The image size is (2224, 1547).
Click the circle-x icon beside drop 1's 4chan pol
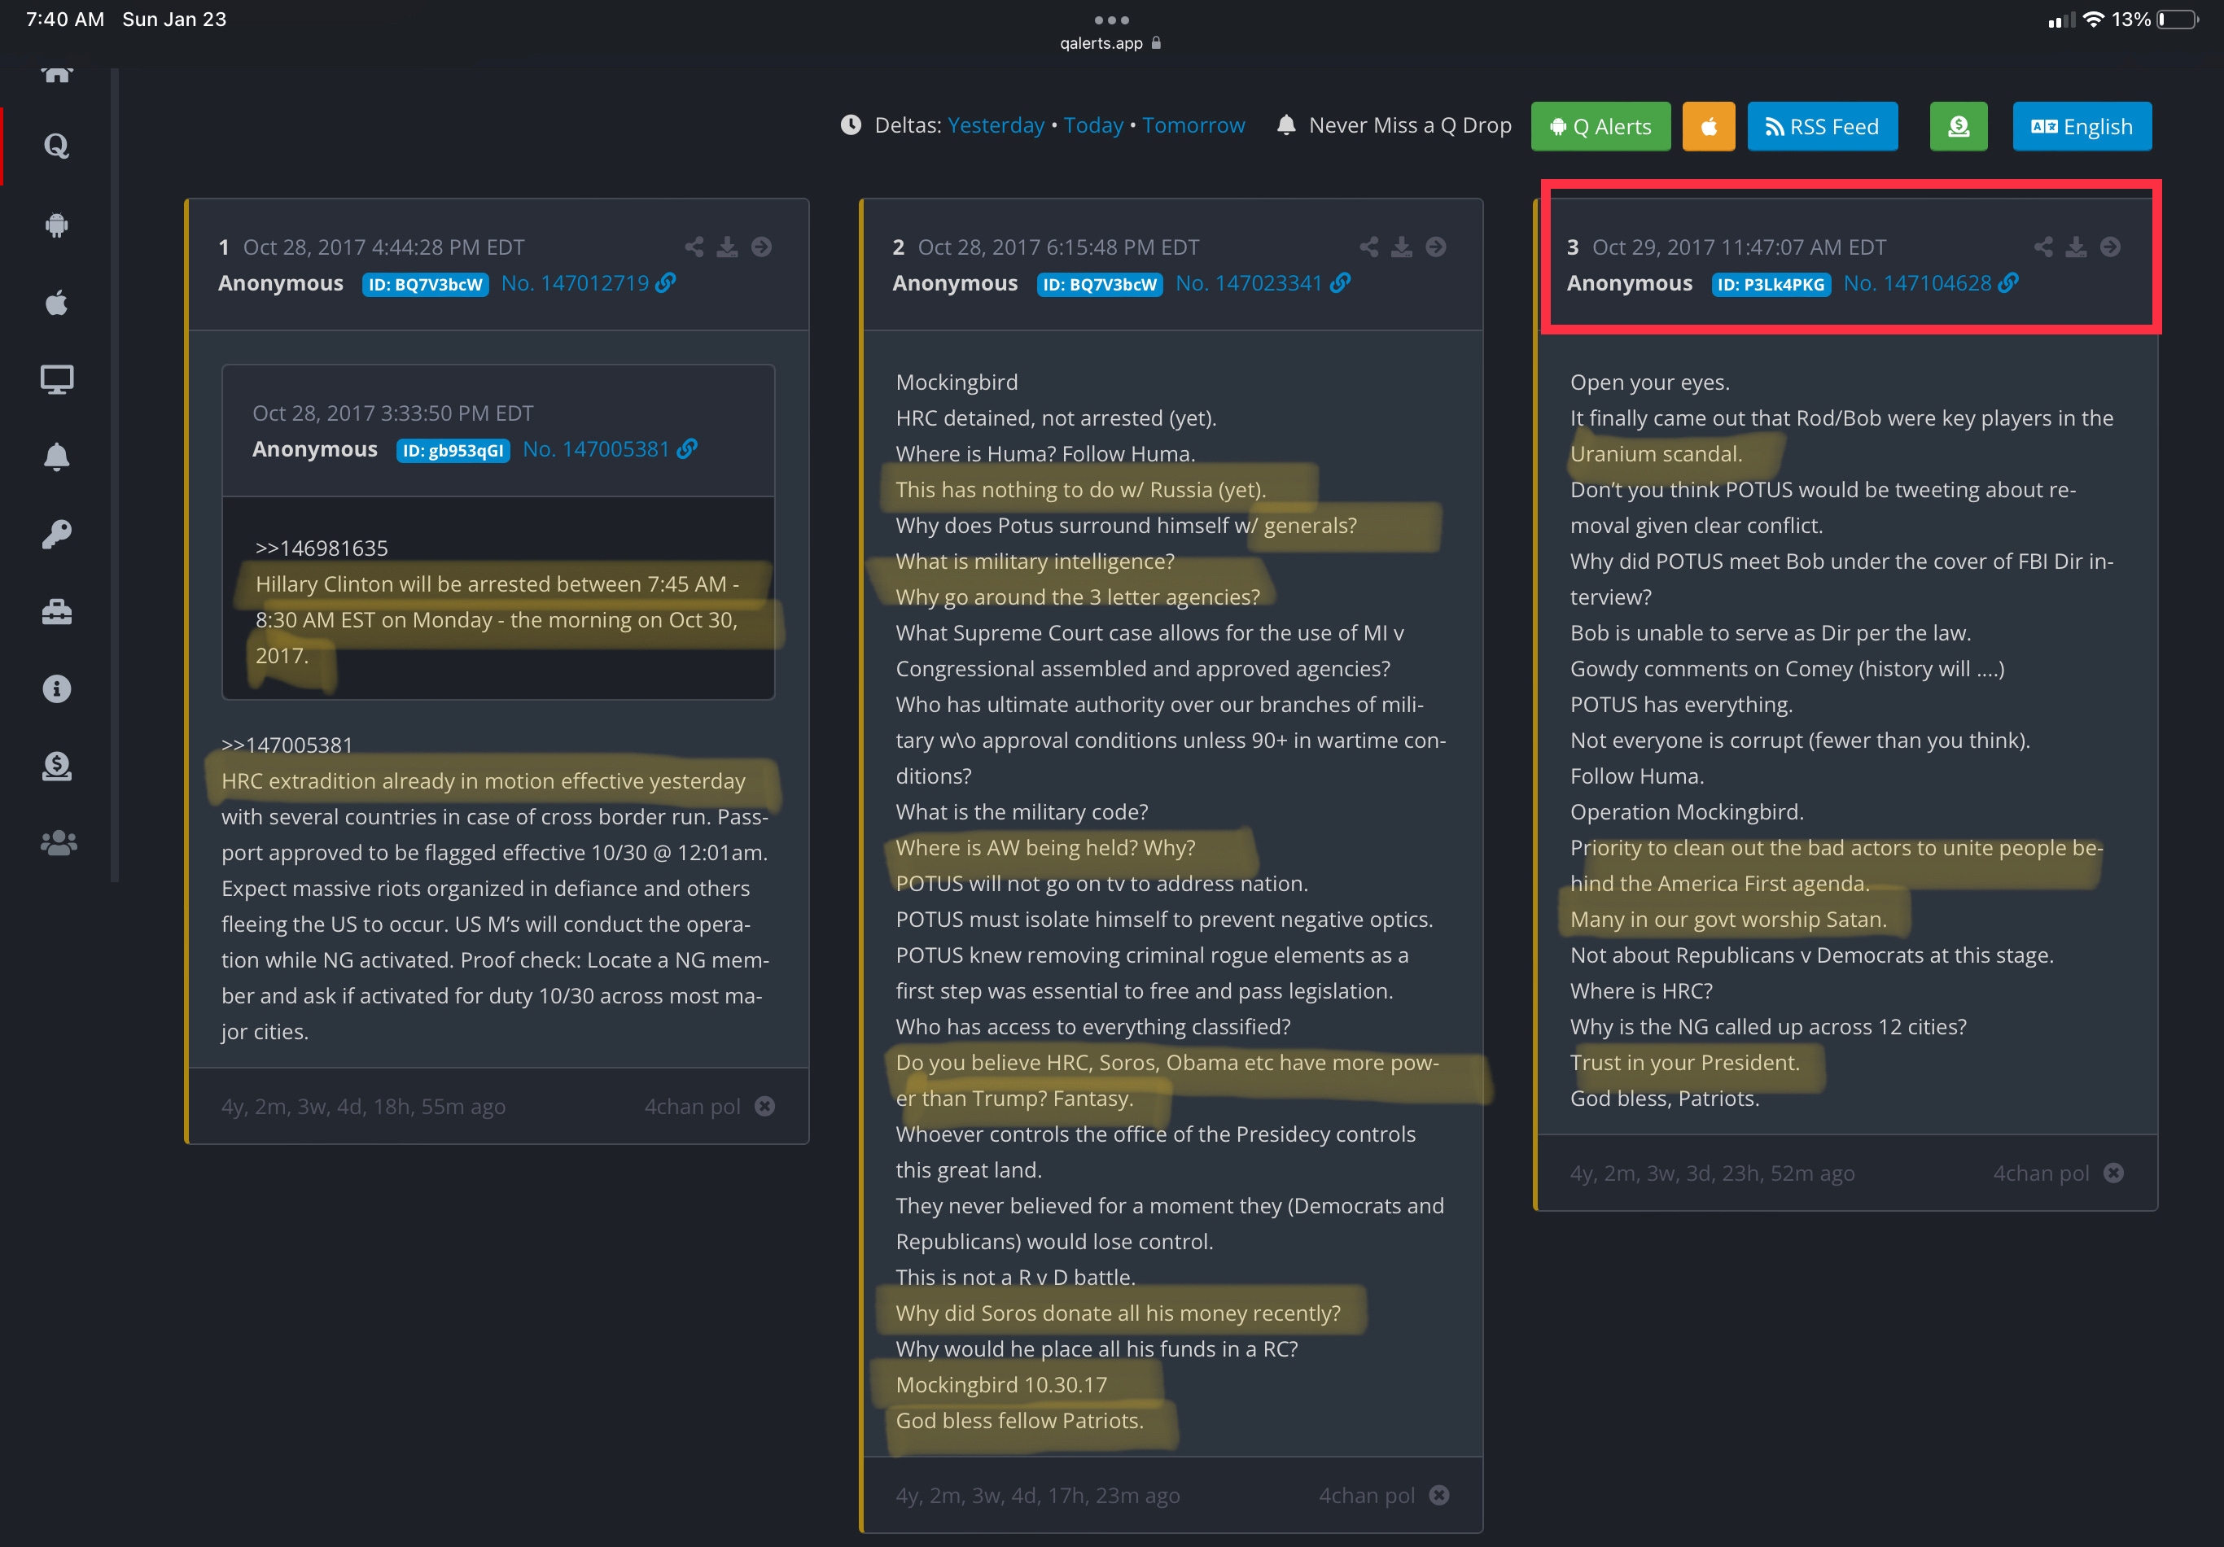tap(764, 1106)
